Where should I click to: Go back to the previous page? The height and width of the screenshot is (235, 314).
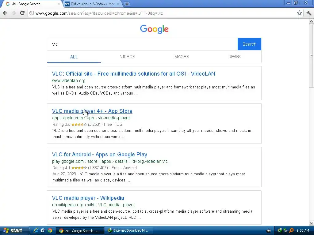[5, 13]
